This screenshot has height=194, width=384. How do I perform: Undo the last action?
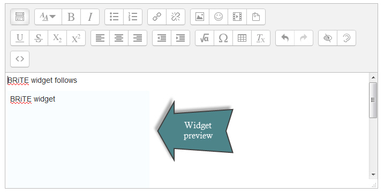[x=285, y=38]
